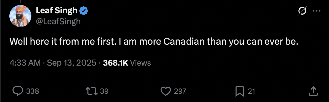
Task: Click the 4:33 AM timestamp
Action: pos(25,63)
